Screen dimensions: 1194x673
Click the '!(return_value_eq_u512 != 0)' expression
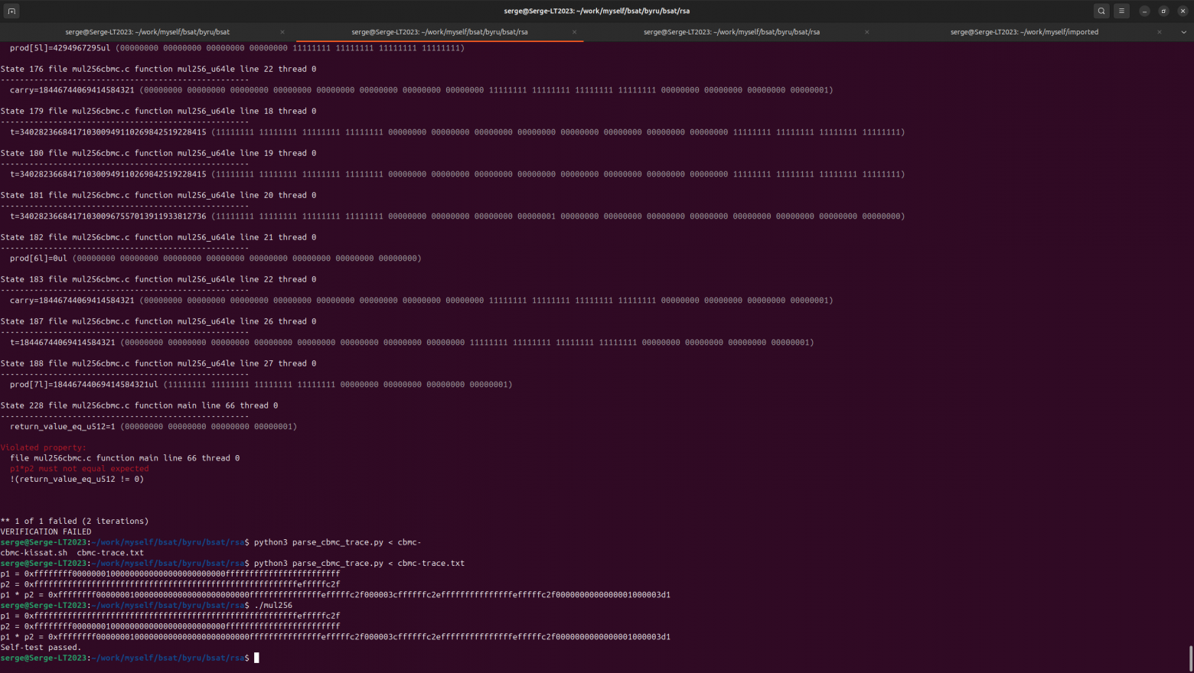pos(77,480)
